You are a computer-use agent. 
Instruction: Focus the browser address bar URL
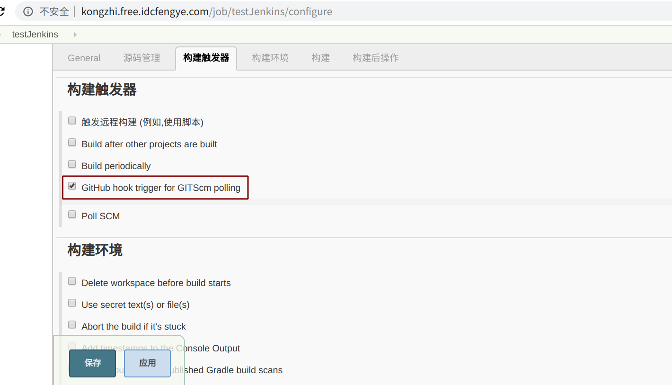click(207, 12)
